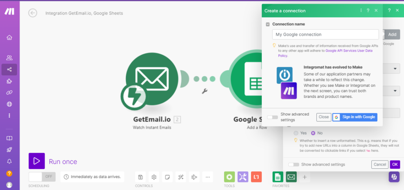
Task: Open the green Flow control tools icon
Action: click(x=229, y=177)
